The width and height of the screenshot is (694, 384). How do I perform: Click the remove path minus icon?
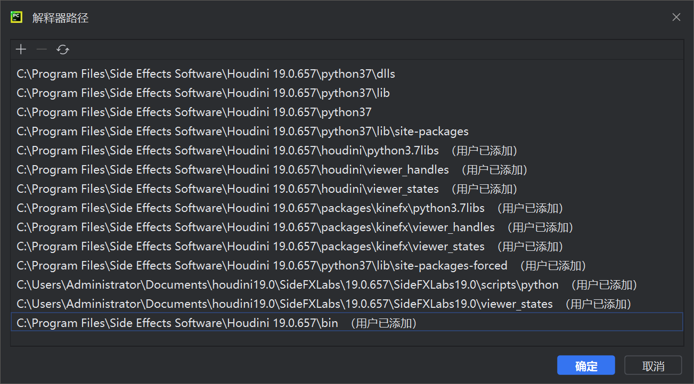click(42, 50)
